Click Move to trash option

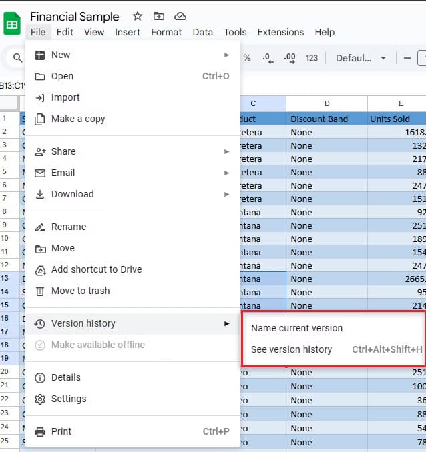pos(80,291)
